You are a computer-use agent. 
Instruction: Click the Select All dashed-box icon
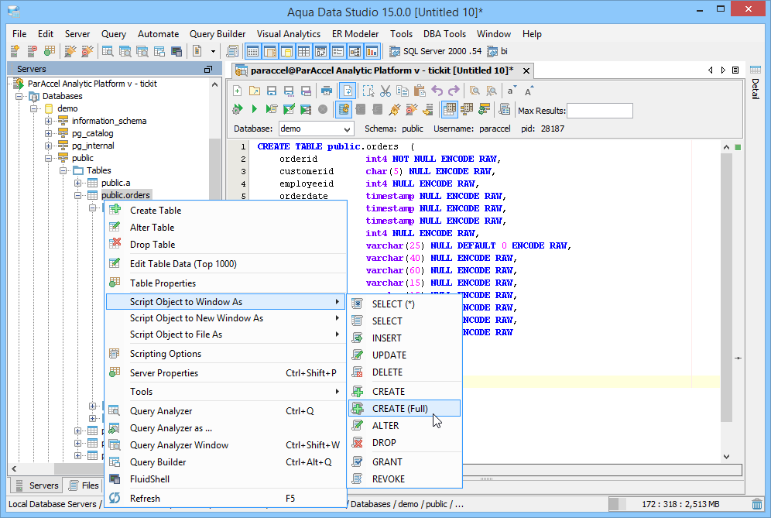tap(368, 91)
